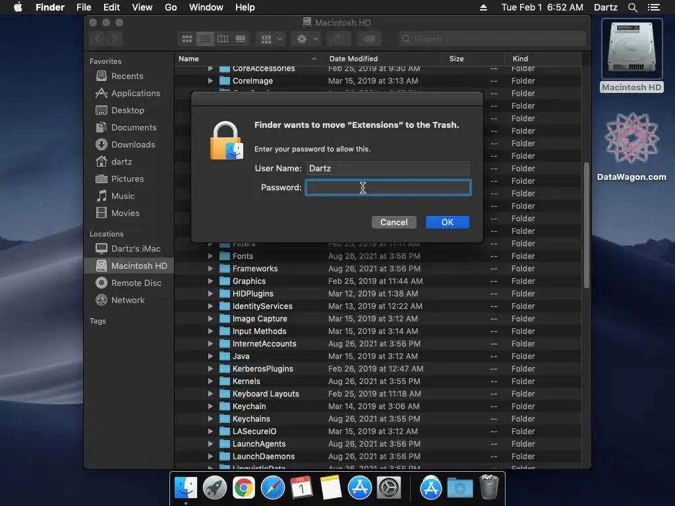Open System Preferences from the Dock

(389, 488)
